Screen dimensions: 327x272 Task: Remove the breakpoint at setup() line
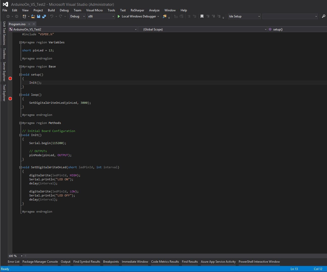[10, 79]
